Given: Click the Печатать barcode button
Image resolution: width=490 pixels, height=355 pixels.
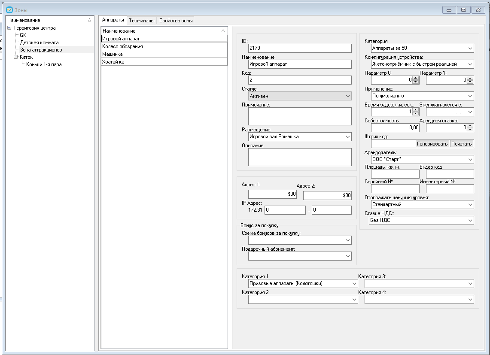Looking at the screenshot, I should coord(461,144).
